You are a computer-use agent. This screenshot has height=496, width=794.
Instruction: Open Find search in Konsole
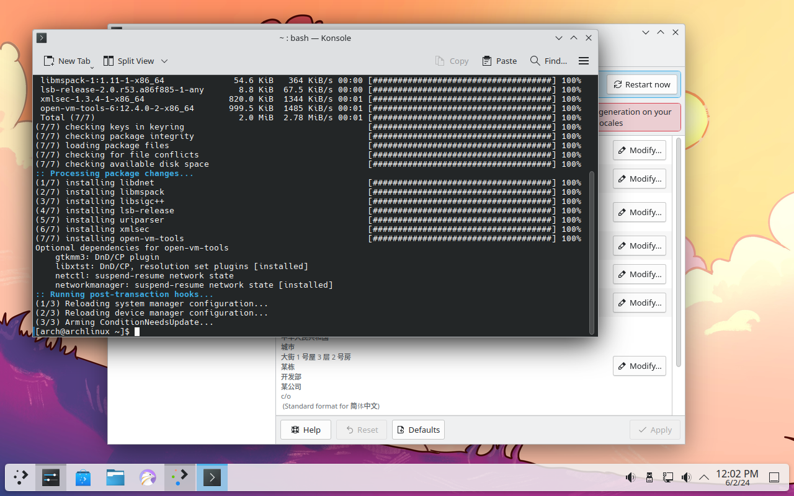548,61
